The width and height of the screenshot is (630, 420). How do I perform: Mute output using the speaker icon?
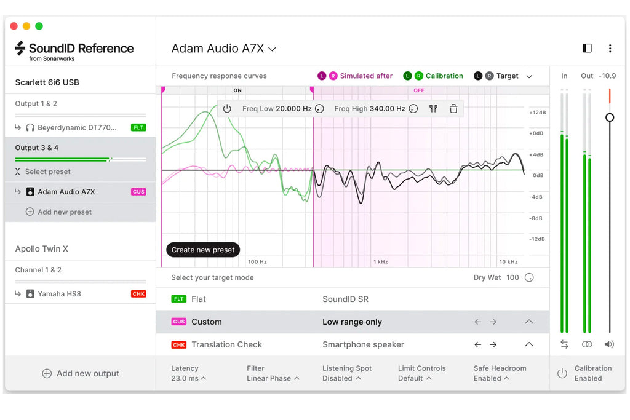609,344
